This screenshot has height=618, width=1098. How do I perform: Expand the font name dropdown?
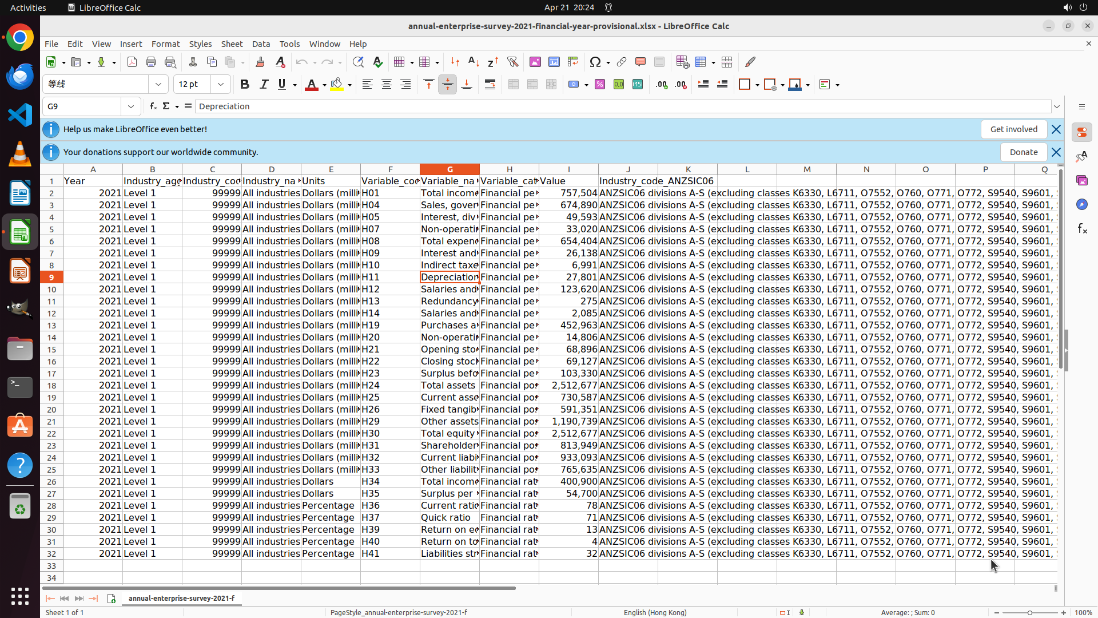click(158, 85)
